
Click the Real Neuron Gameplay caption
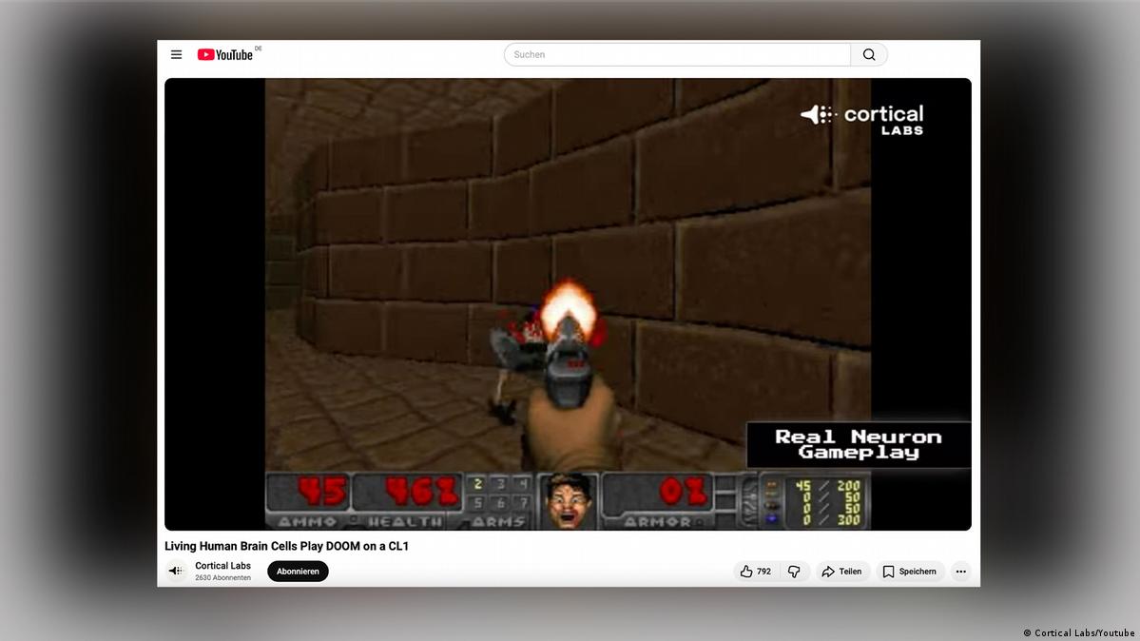(859, 444)
